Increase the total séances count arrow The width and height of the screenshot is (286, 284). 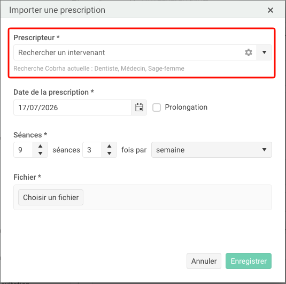pyautogui.click(x=40, y=146)
